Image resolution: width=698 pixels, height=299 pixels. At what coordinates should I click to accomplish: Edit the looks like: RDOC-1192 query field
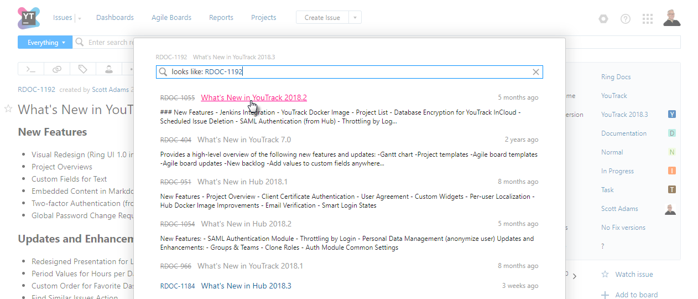(x=350, y=72)
